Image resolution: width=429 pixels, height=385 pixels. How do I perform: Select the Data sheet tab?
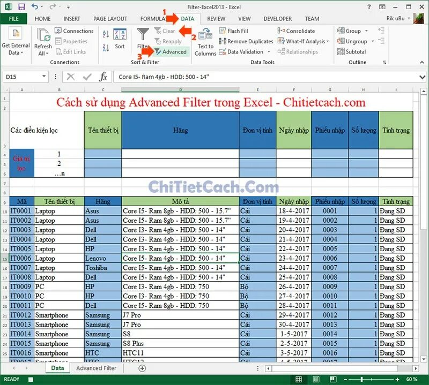pos(58,368)
